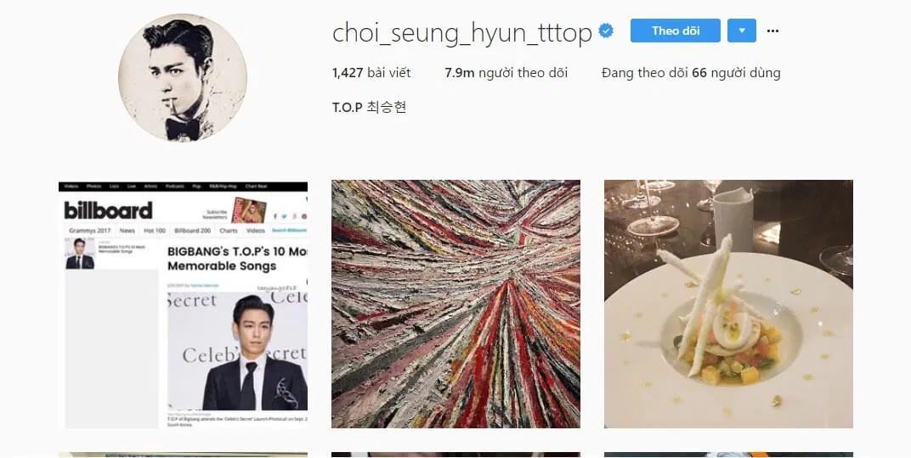Click the T.O.P 최승현 bio name
The width and height of the screenshot is (911, 458).
(x=369, y=107)
